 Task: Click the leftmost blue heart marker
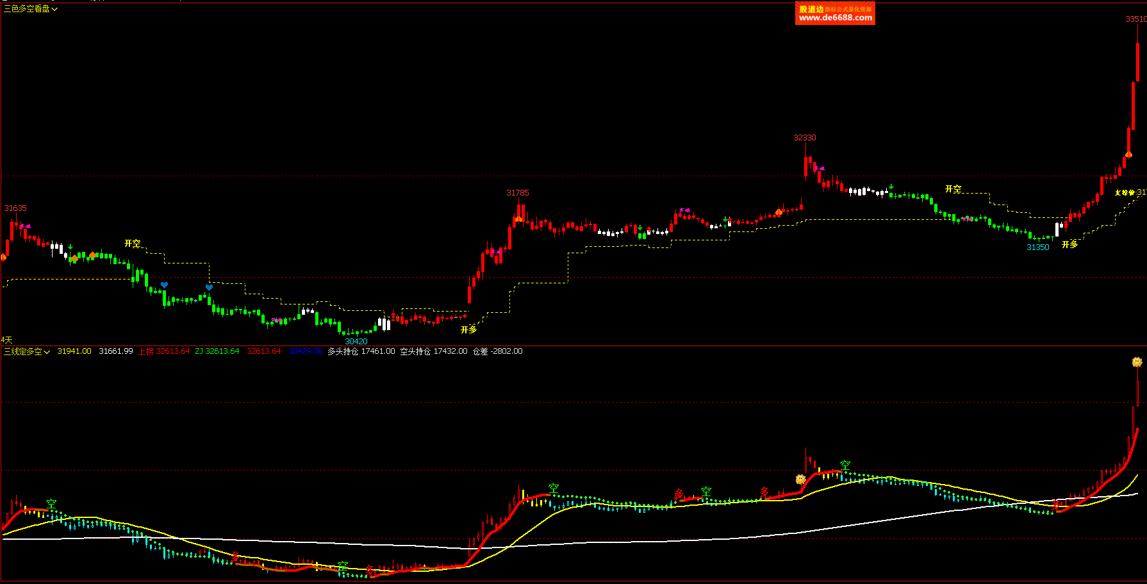click(x=164, y=285)
